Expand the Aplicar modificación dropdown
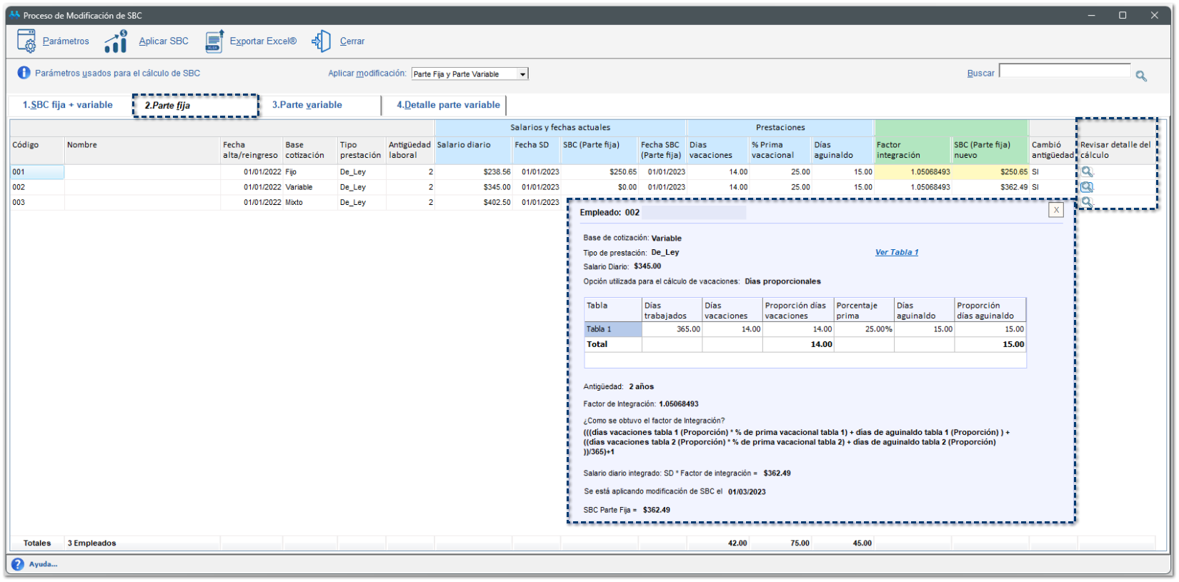Image resolution: width=1179 pixels, height=582 pixels. point(522,74)
